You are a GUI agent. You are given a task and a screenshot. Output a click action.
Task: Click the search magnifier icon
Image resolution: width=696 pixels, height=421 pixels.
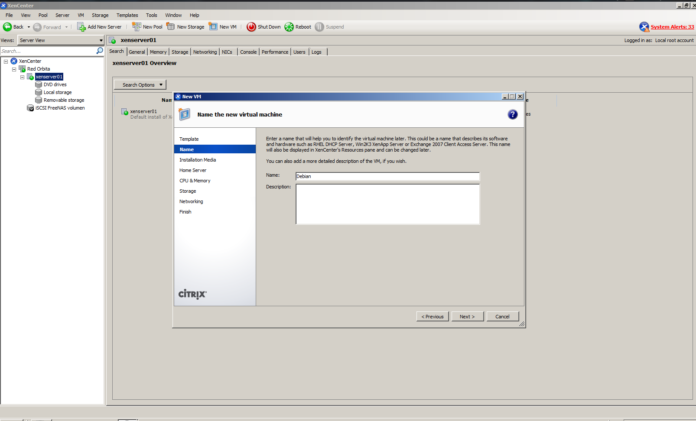coord(100,51)
